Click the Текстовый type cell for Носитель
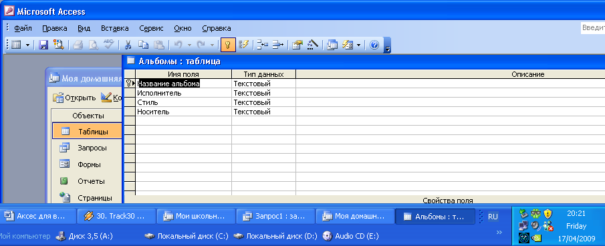Screen dimensions: 605x246 tap(263, 112)
